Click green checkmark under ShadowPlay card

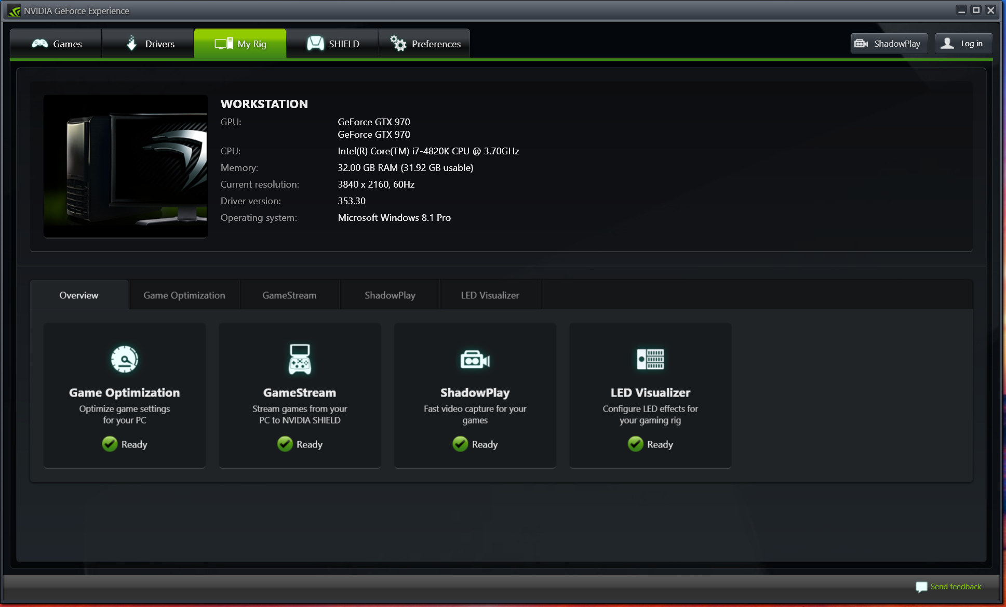(460, 444)
